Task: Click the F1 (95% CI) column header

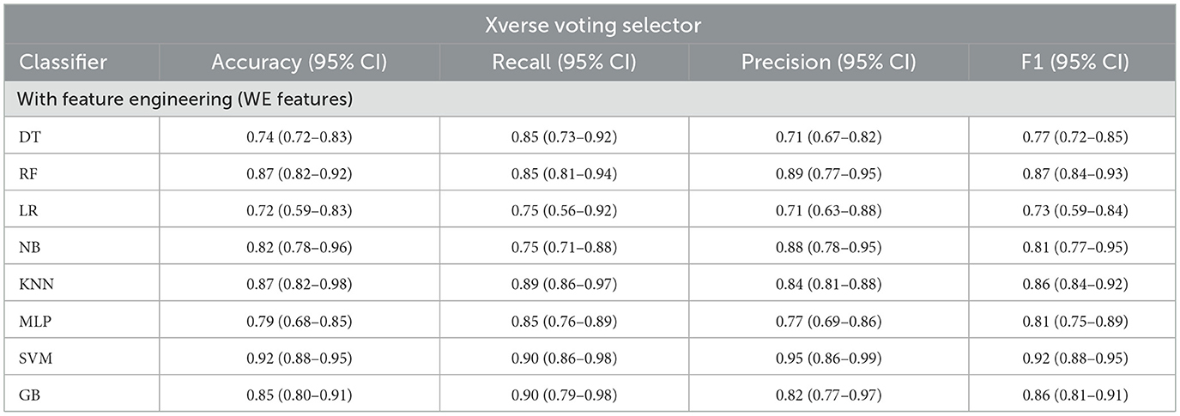Action: (x=1074, y=63)
